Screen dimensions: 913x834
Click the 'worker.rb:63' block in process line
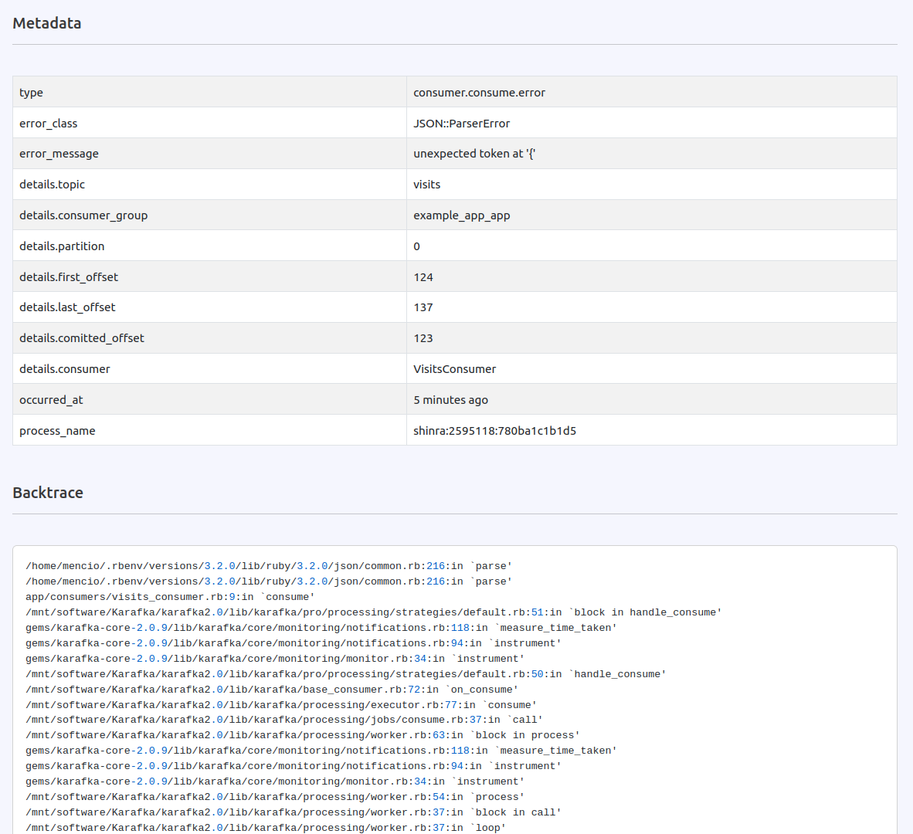tap(303, 735)
